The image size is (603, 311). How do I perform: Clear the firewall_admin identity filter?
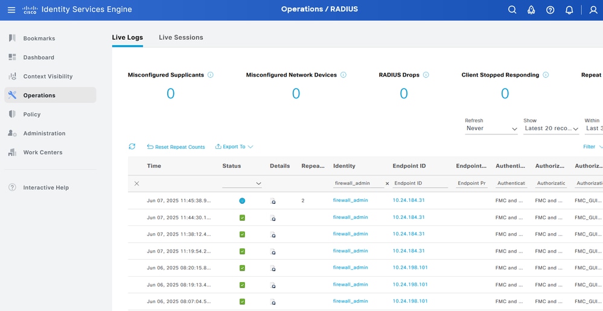point(388,184)
